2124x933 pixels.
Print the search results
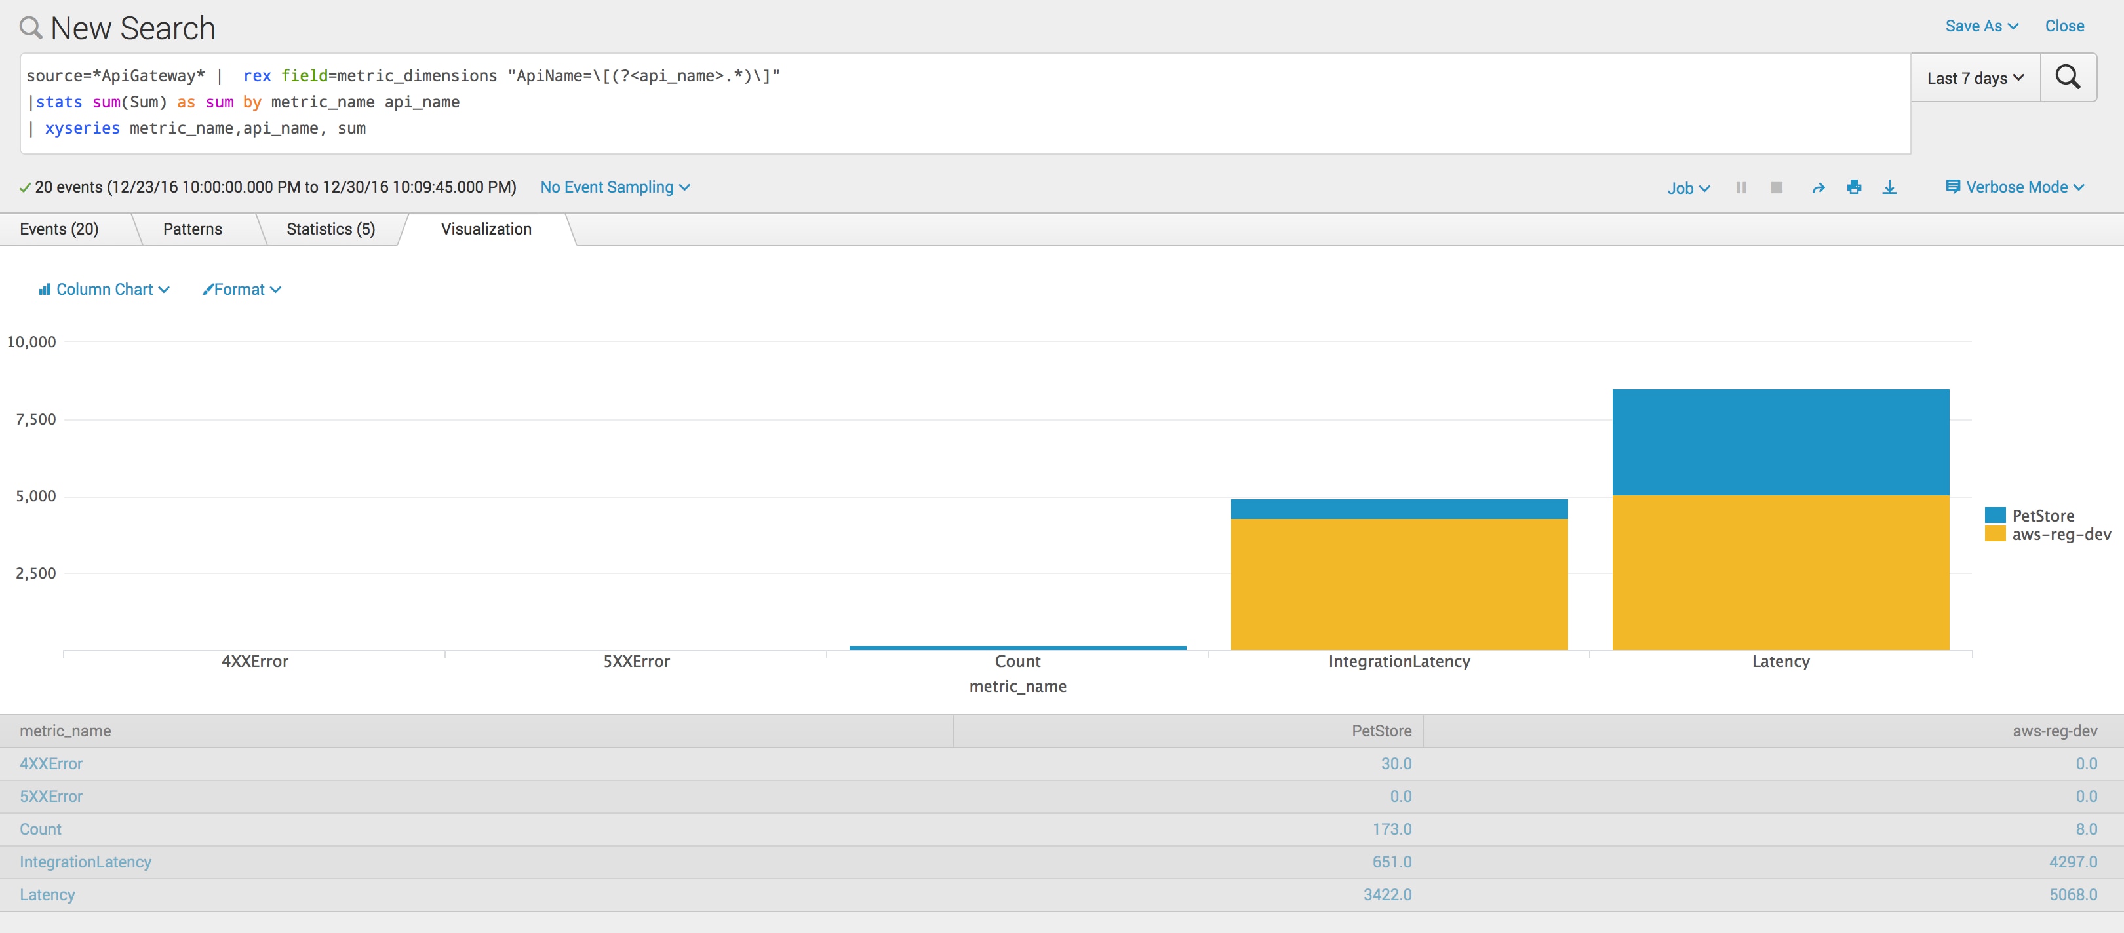click(x=1853, y=187)
